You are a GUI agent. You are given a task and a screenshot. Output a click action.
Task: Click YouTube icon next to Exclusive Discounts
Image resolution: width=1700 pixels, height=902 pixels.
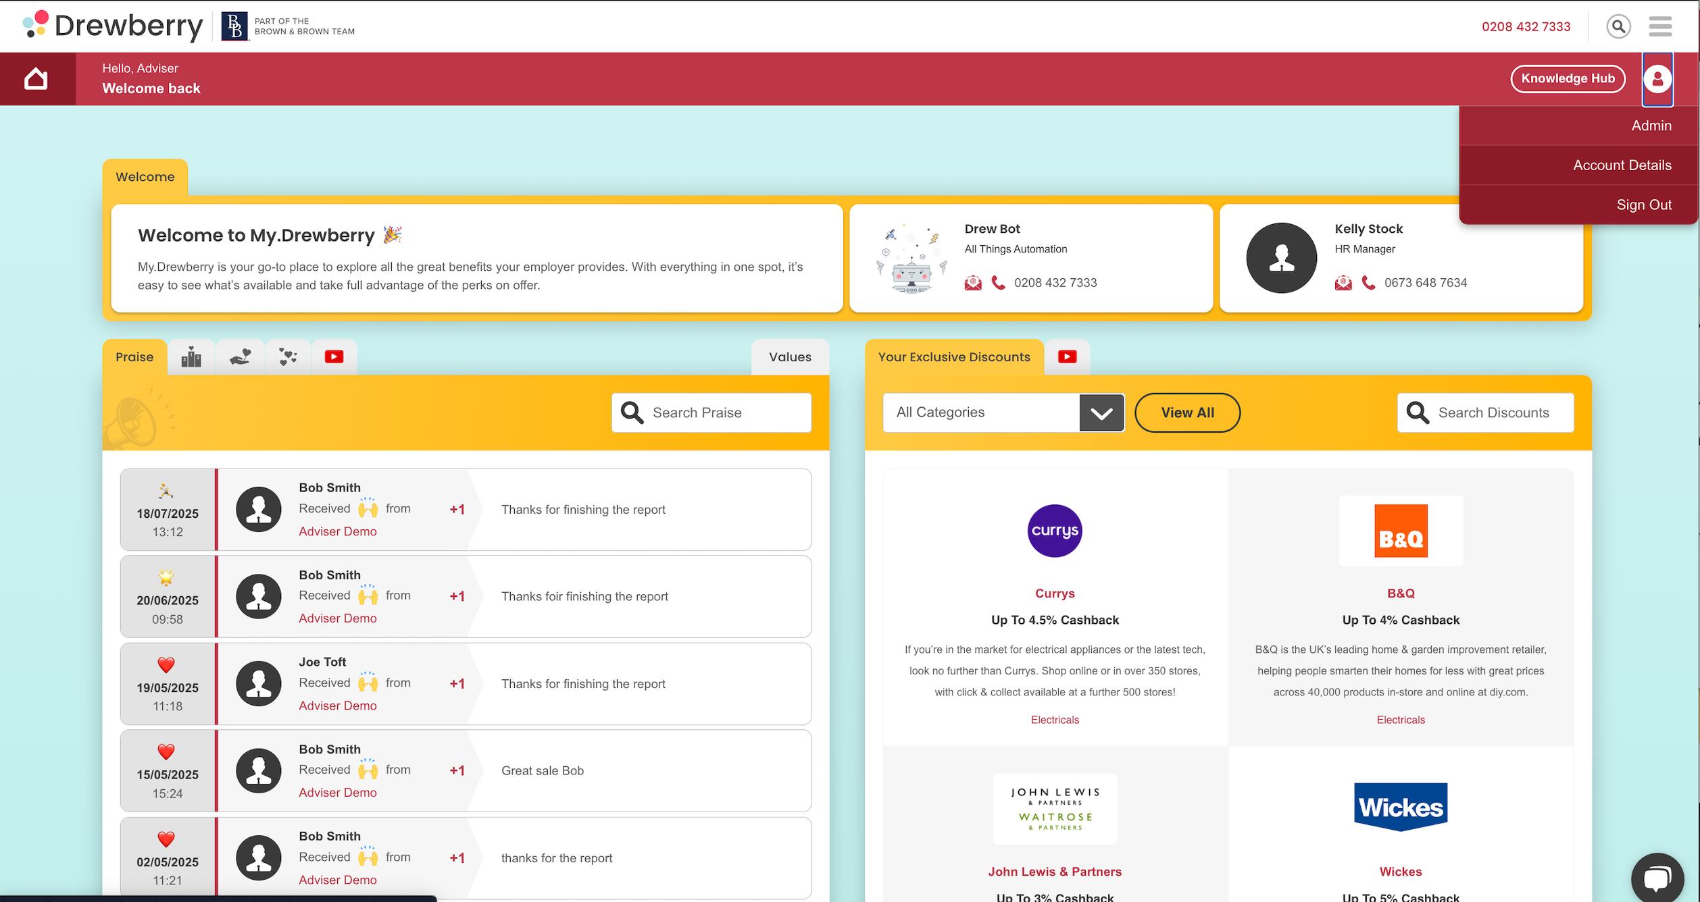point(1067,357)
